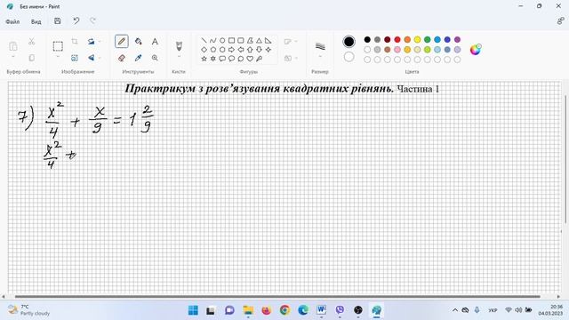Choose the heart shape
Viewport: 569px width, 320px height.
pos(250,59)
